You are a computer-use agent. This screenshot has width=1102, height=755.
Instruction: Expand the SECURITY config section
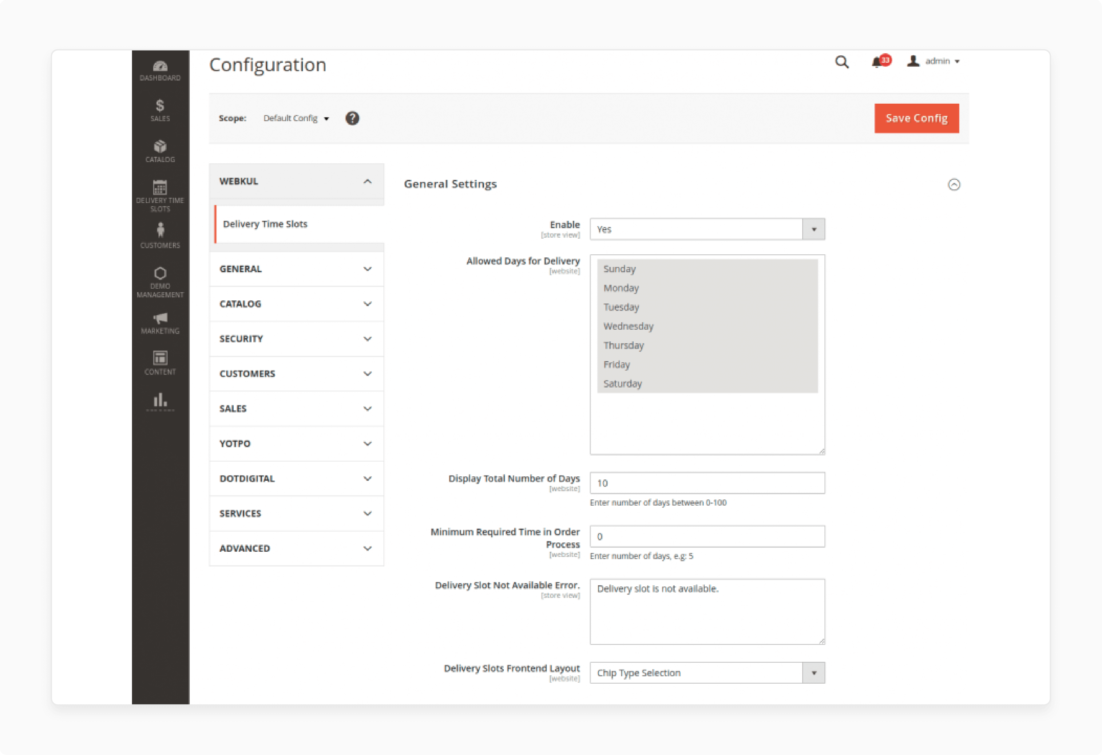pos(296,339)
